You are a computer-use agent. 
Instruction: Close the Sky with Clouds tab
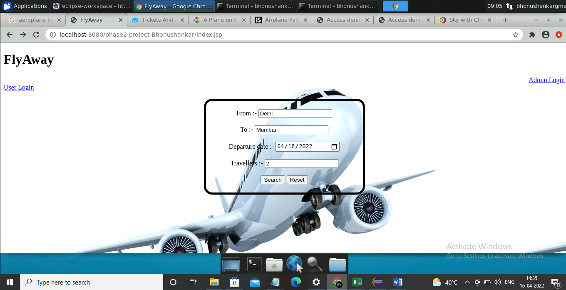[489, 20]
